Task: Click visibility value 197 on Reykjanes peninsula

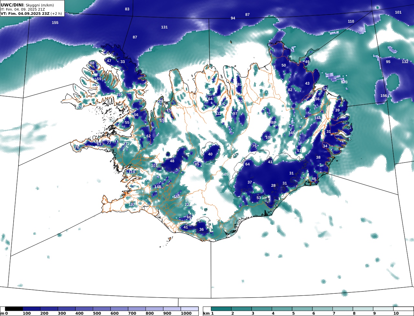Action: tap(132, 205)
